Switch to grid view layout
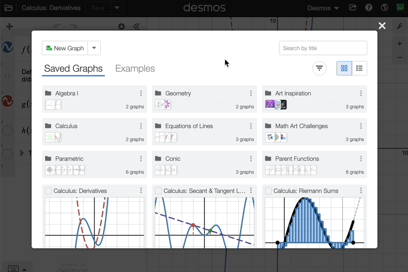This screenshot has width=408, height=272. click(x=344, y=68)
